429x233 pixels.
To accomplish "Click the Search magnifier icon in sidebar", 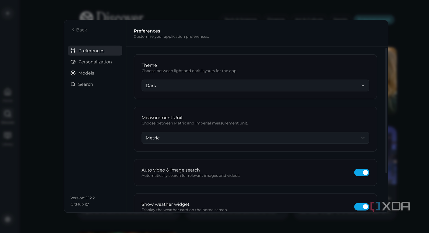I will (x=73, y=84).
